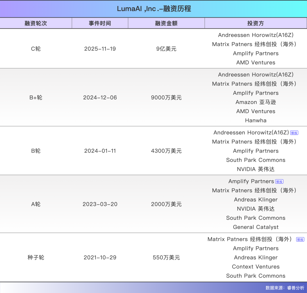Viewport: 307px width, 293px height.
Task: Select the B+轮 round cell
Action: [36, 97]
